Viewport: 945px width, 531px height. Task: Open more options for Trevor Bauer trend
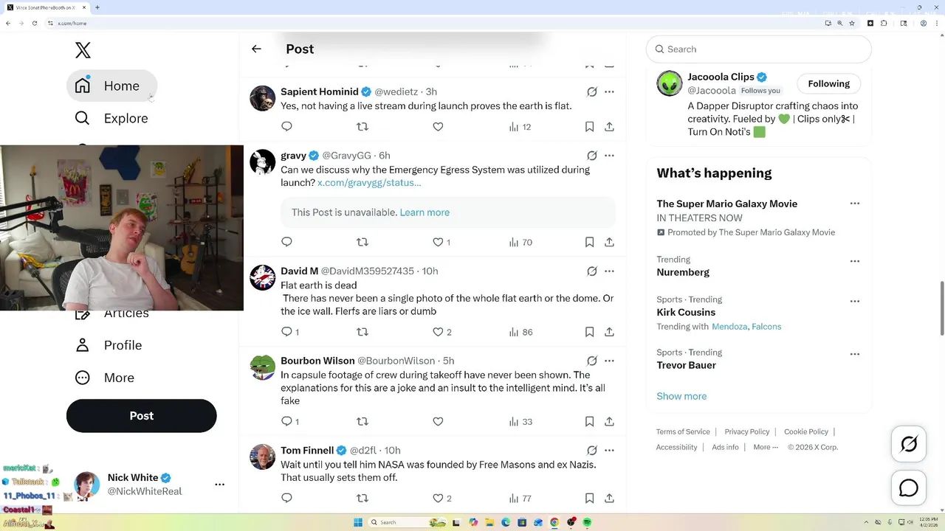[x=854, y=354]
